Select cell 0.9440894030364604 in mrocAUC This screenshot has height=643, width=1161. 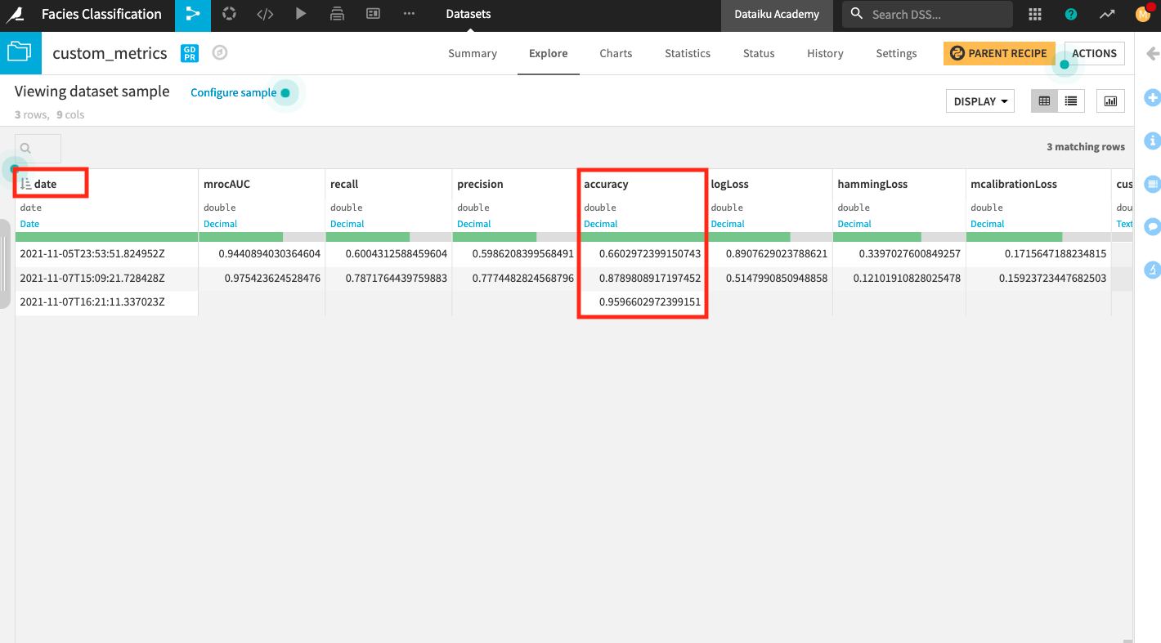click(262, 254)
